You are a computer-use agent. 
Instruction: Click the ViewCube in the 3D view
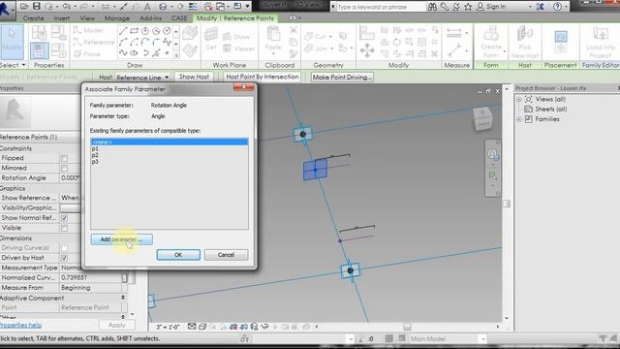[x=482, y=119]
